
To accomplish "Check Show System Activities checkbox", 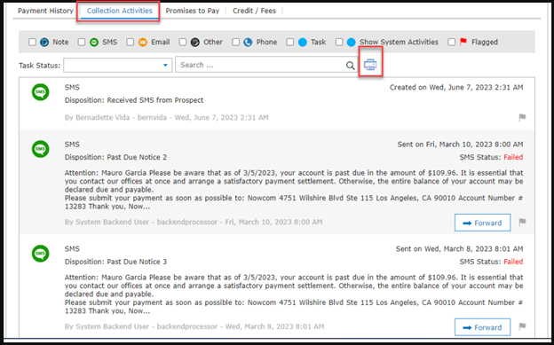I will 339,43.
